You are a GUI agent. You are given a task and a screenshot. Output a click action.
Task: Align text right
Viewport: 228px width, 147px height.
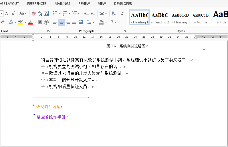tap(68, 22)
